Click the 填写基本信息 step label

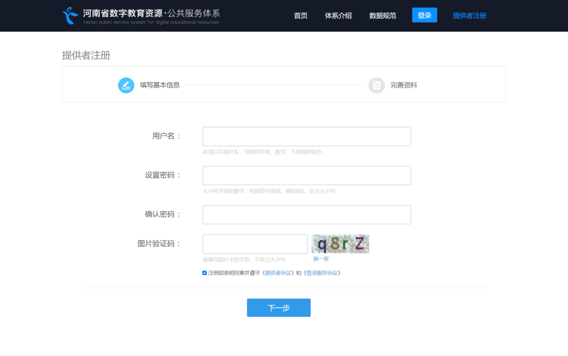(160, 85)
